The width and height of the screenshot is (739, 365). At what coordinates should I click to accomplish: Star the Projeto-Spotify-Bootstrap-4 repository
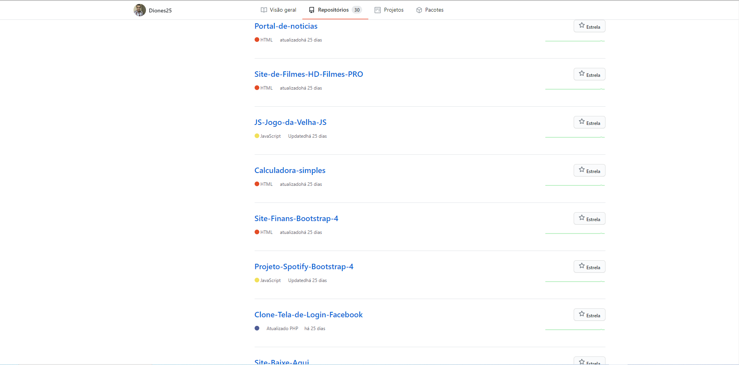(x=589, y=267)
